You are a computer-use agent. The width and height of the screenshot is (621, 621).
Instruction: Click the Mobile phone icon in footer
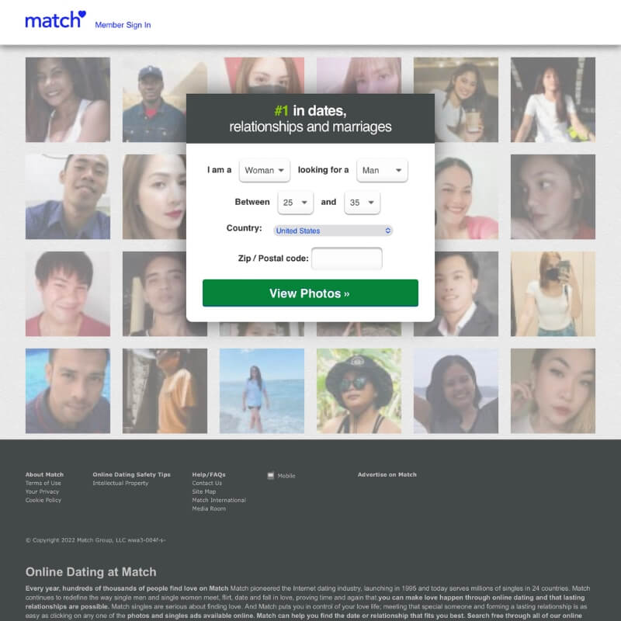270,476
